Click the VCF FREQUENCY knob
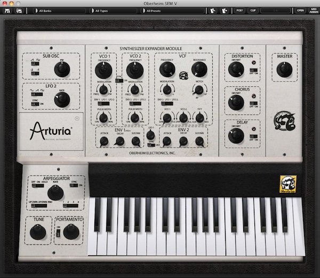This screenshot has height=278, width=320. tap(167, 69)
